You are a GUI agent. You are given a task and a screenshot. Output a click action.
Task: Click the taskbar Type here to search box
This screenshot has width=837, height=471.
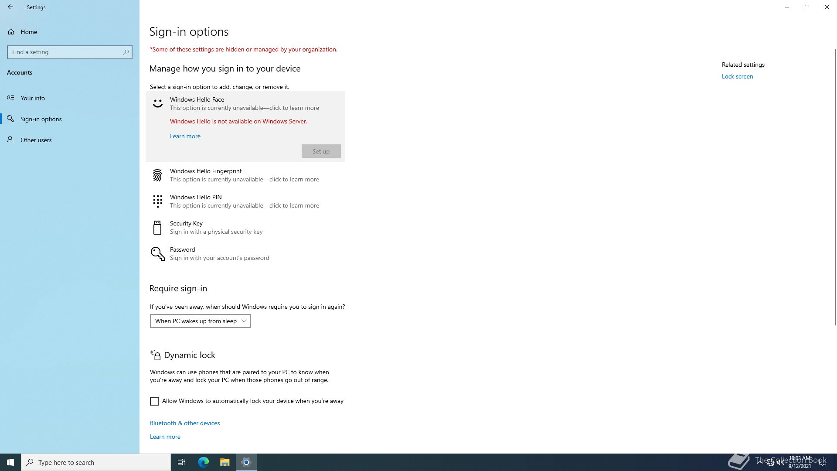(96, 462)
